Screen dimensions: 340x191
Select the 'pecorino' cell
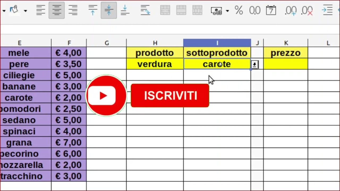click(25, 154)
